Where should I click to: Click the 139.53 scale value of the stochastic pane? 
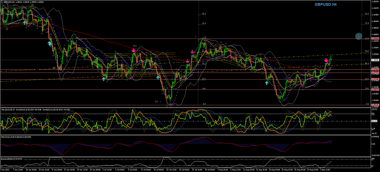(375, 109)
